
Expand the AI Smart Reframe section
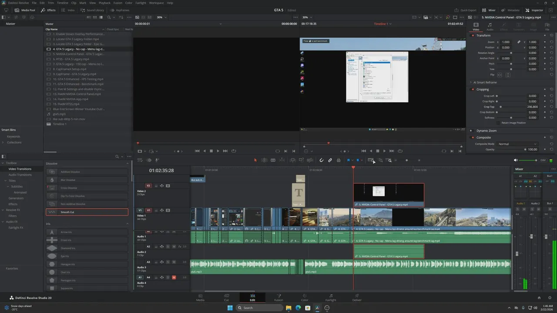470,82
